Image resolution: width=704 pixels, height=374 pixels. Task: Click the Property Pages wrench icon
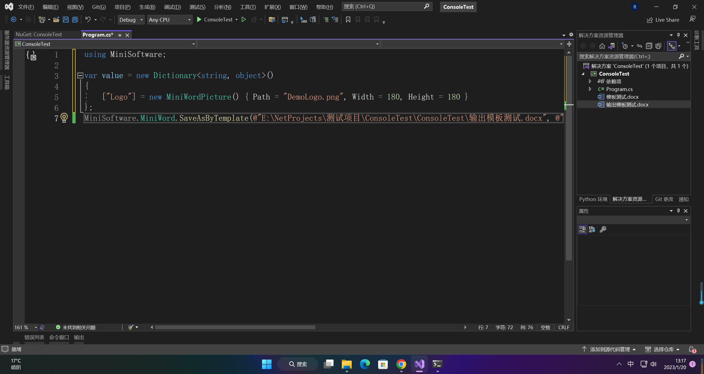click(603, 229)
